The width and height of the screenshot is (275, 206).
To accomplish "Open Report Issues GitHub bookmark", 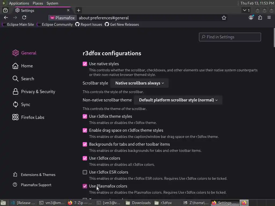I will [x=89, y=24].
